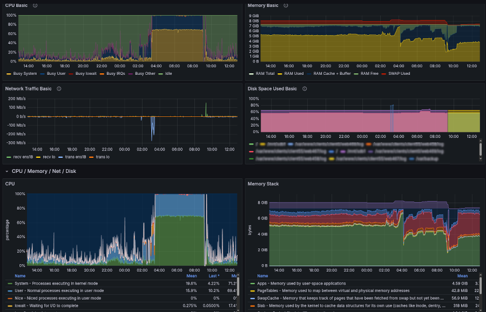This screenshot has width=486, height=312.
Task: Isolate RAM Cache + Buffer legend entry
Action: pos(333,73)
